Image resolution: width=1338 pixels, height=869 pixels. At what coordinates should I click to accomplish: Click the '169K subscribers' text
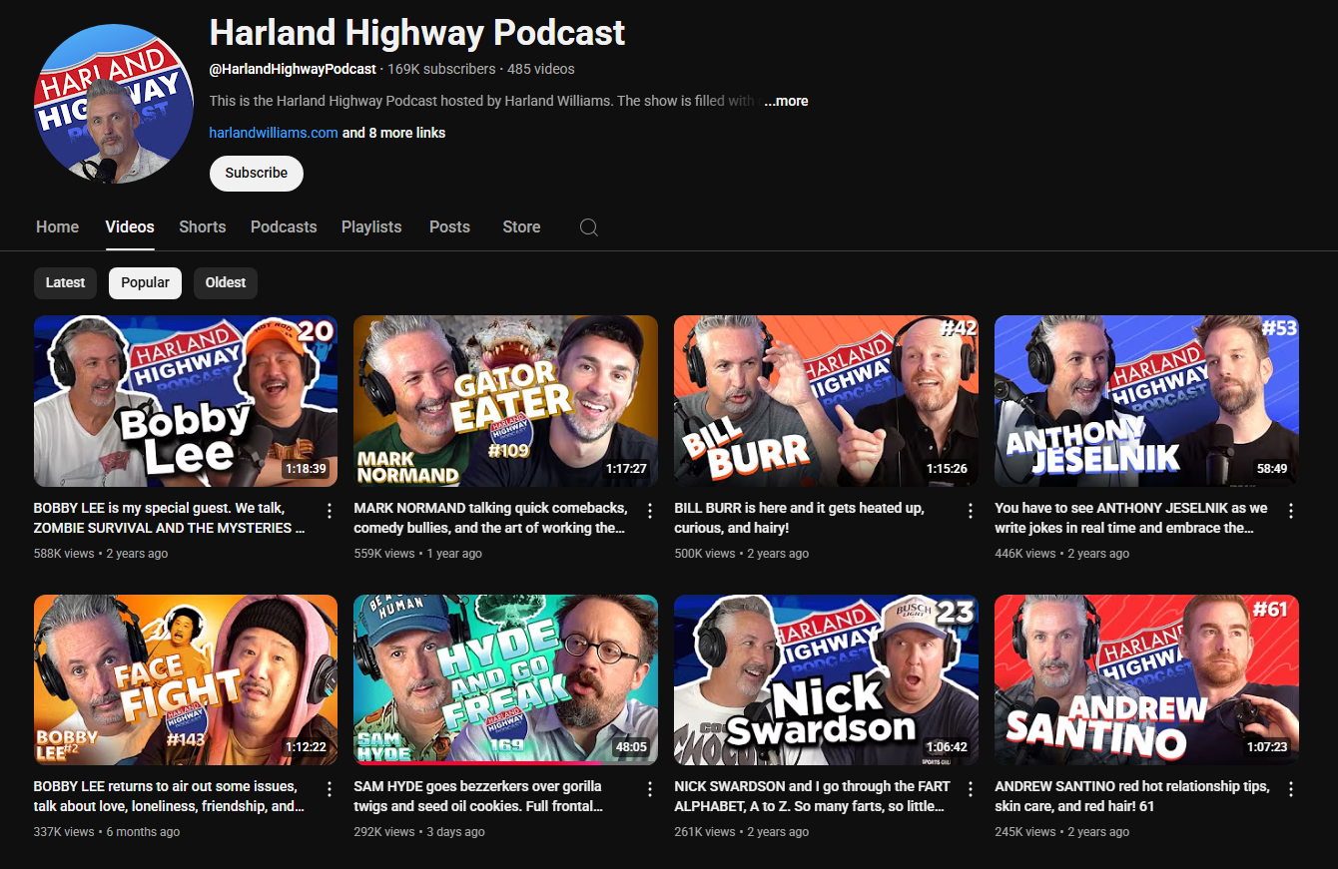(x=441, y=69)
